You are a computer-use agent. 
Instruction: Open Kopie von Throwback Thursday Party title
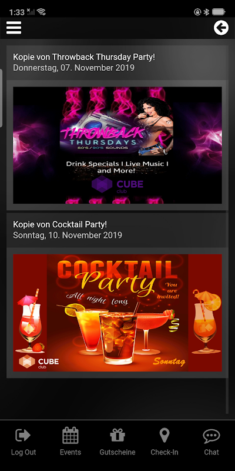point(84,57)
